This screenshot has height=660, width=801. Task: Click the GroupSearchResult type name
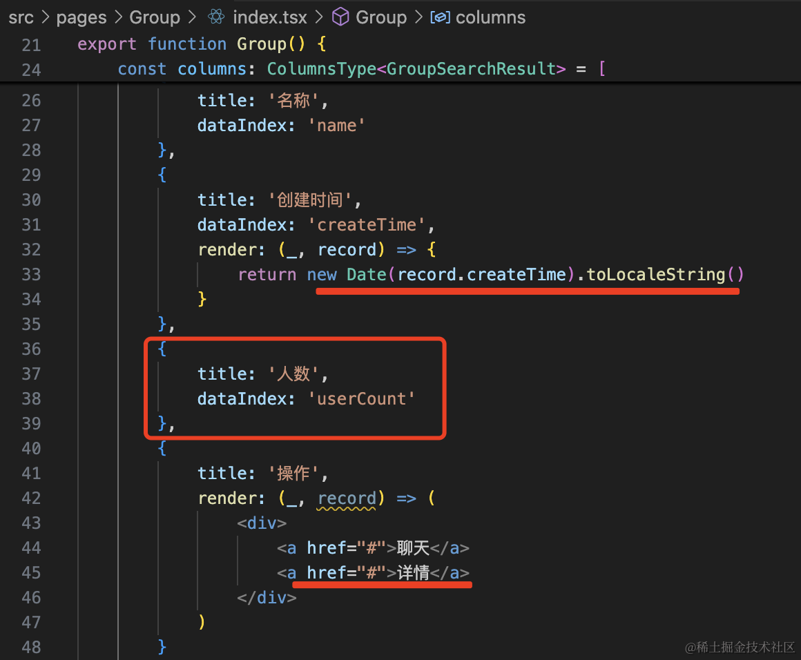point(472,69)
